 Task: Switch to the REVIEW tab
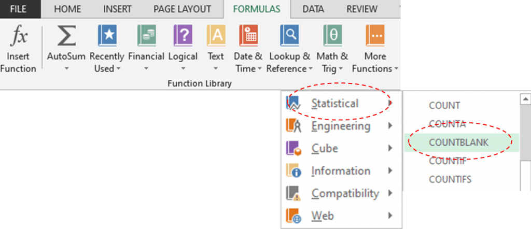coord(361,9)
